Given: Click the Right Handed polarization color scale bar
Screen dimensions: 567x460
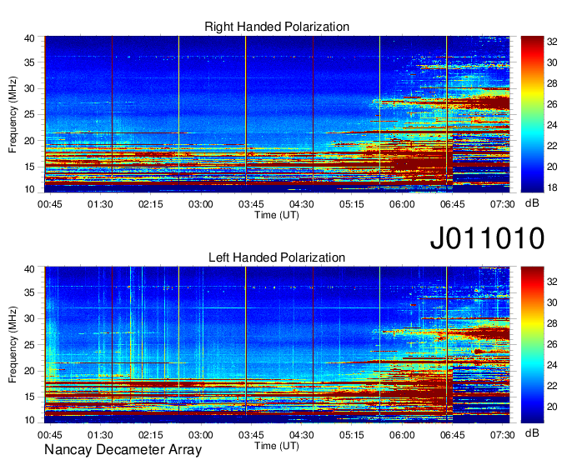Looking at the screenshot, I should (x=532, y=114).
